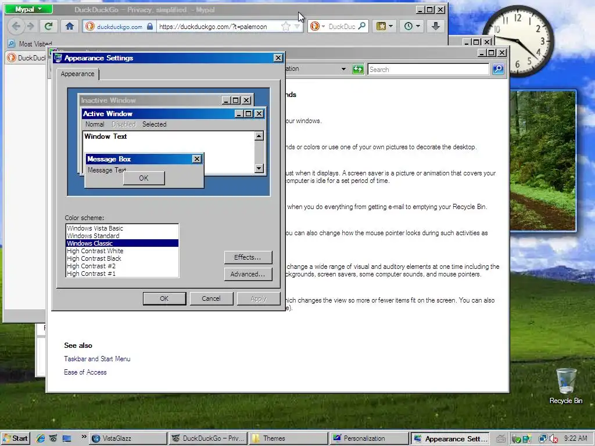
Task: Switch to DuckDuckGo taskbar button
Action: pos(209,438)
